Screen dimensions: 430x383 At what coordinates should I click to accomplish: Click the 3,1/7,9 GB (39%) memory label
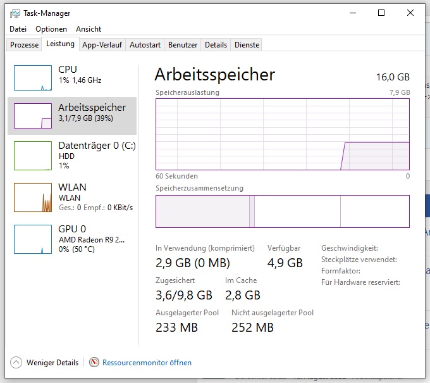[x=86, y=118]
